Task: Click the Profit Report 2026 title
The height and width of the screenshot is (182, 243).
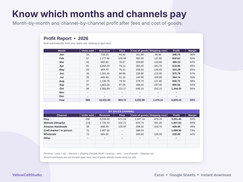Action: pos(66,38)
